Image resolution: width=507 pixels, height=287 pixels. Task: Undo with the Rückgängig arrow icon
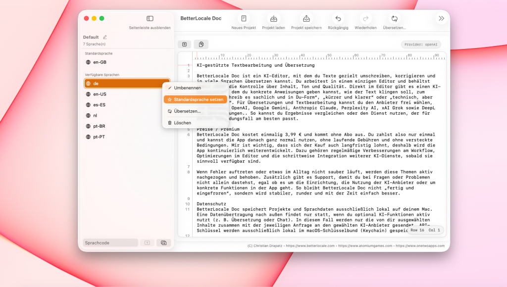point(338,19)
